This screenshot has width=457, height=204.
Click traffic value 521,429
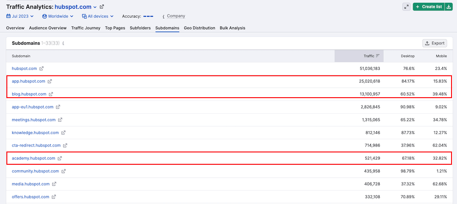click(x=372, y=158)
